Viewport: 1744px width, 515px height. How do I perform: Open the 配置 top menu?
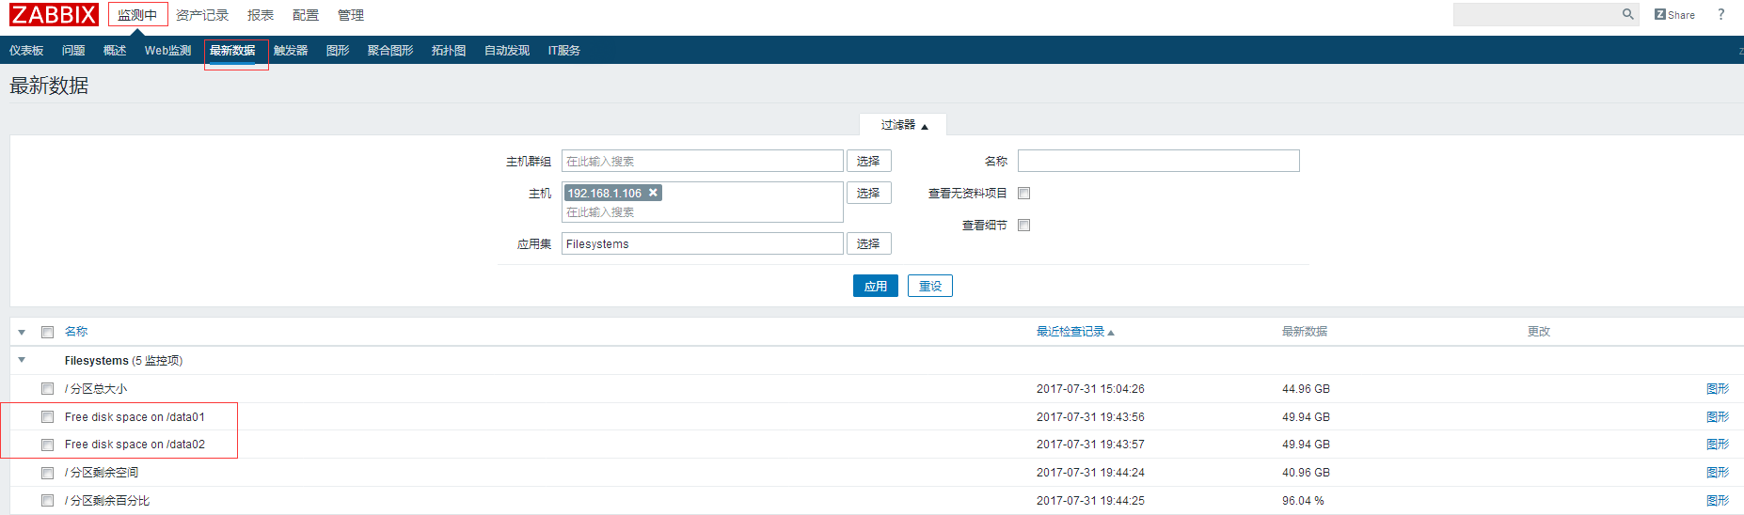[305, 15]
